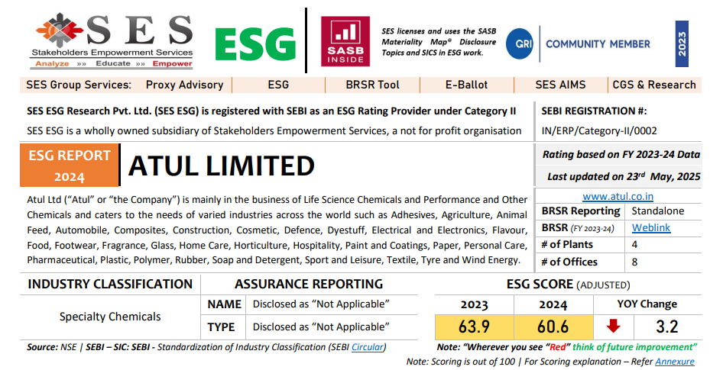Image resolution: width=723 pixels, height=370 pixels.
Task: Open the BRSR Weblink
Action: [x=651, y=227]
